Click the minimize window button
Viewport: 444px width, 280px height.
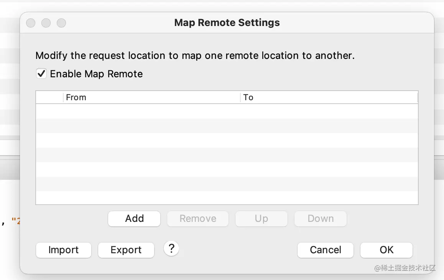(x=46, y=23)
